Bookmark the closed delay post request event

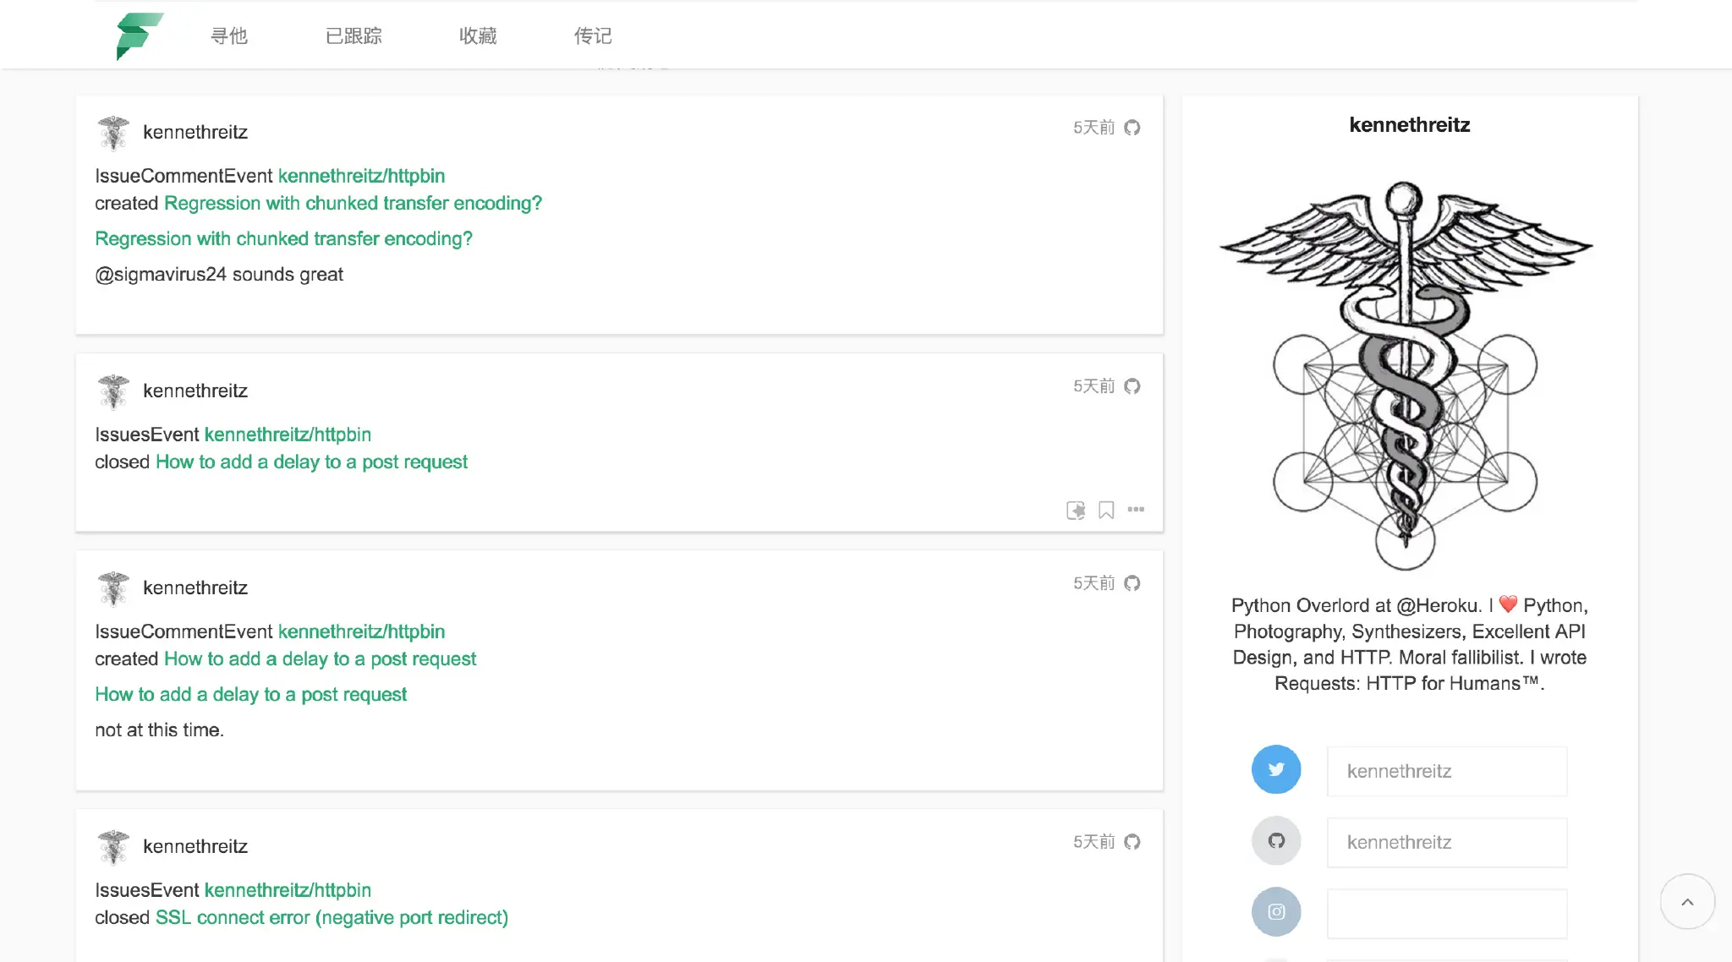tap(1106, 510)
